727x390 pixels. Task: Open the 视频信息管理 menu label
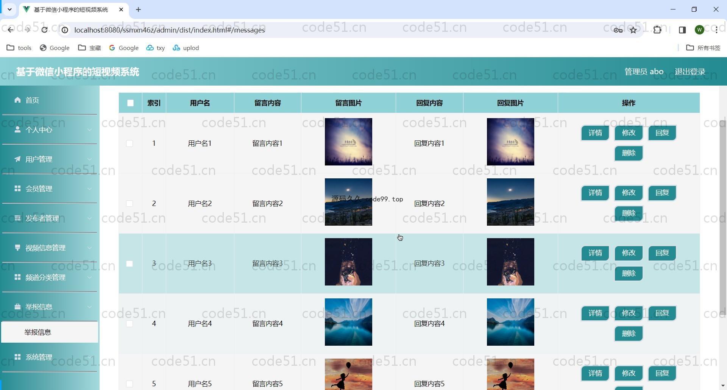[x=45, y=248]
